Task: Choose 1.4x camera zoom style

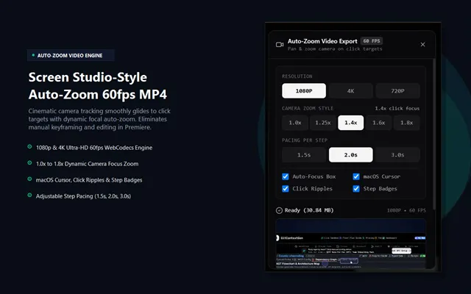Action: point(350,123)
